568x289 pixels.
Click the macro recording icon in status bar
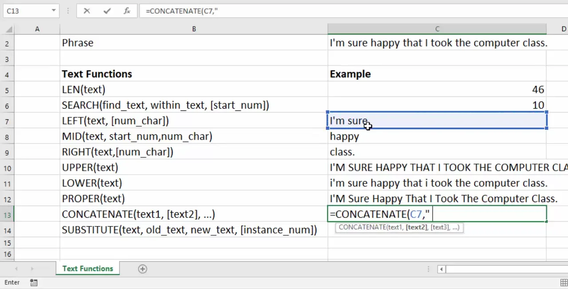[x=34, y=282]
